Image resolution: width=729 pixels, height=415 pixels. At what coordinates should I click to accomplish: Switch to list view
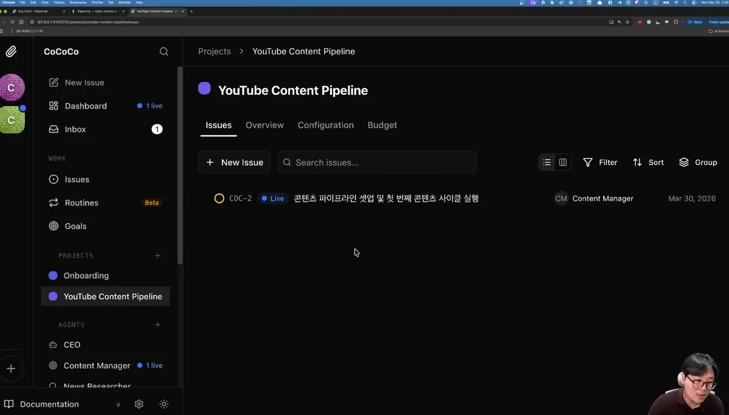[547, 163]
